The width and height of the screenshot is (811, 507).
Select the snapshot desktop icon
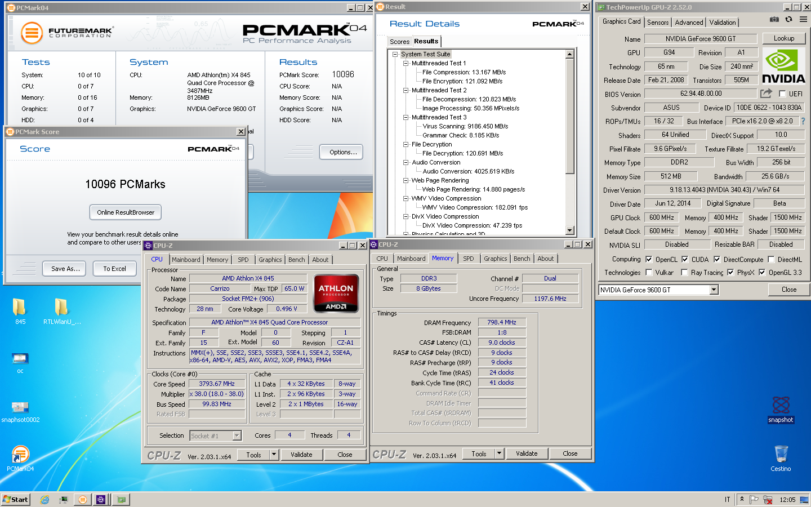(x=781, y=410)
